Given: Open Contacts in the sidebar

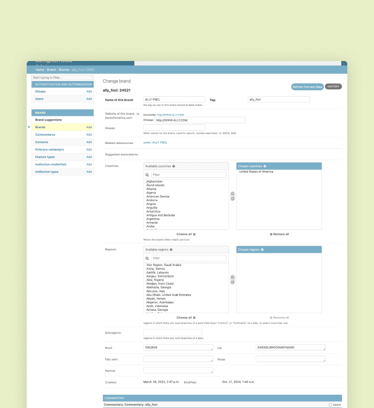Looking at the screenshot, I should (x=42, y=142).
